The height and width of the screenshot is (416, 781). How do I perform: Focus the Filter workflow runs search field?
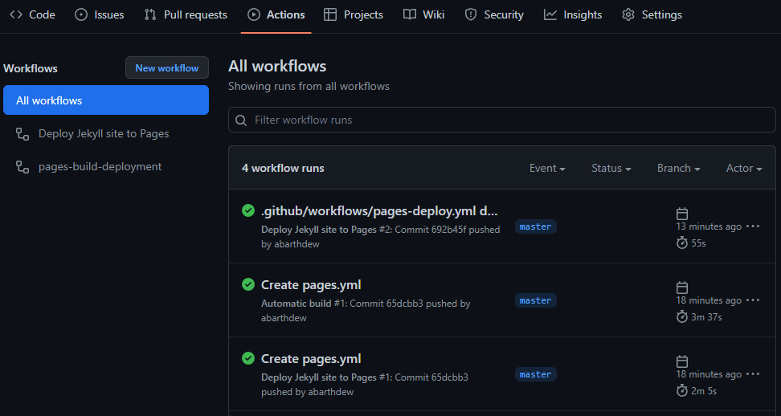pos(506,120)
